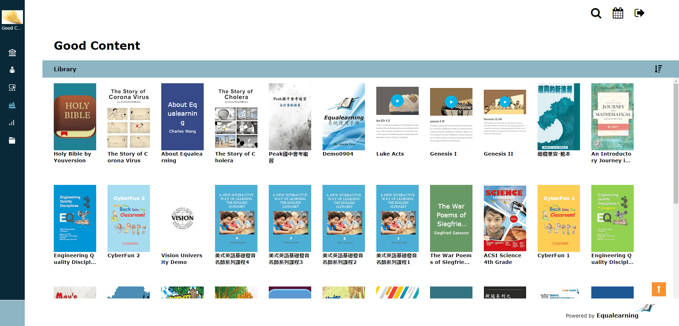Click the sort order icon in Library bar
Image resolution: width=679 pixels, height=326 pixels.
658,69
